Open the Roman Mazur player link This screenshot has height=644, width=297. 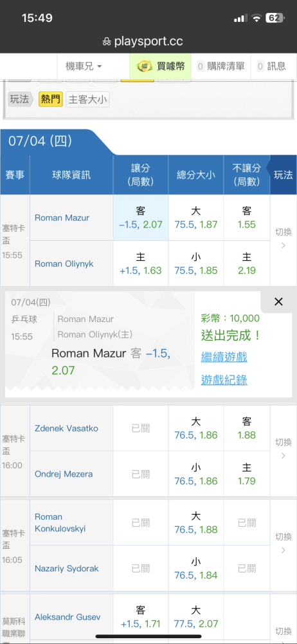(62, 218)
